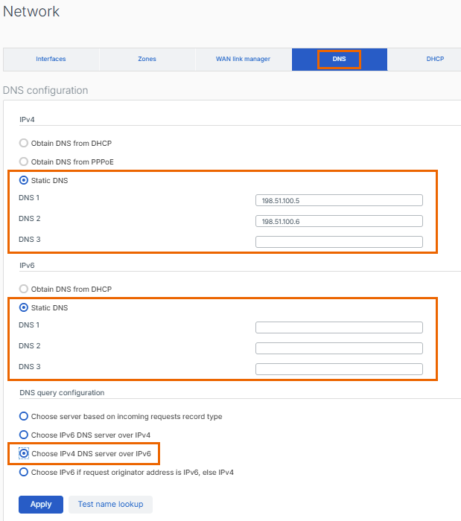Open the DHCP tab
Viewport: 461px width, 521px height.
pos(434,60)
